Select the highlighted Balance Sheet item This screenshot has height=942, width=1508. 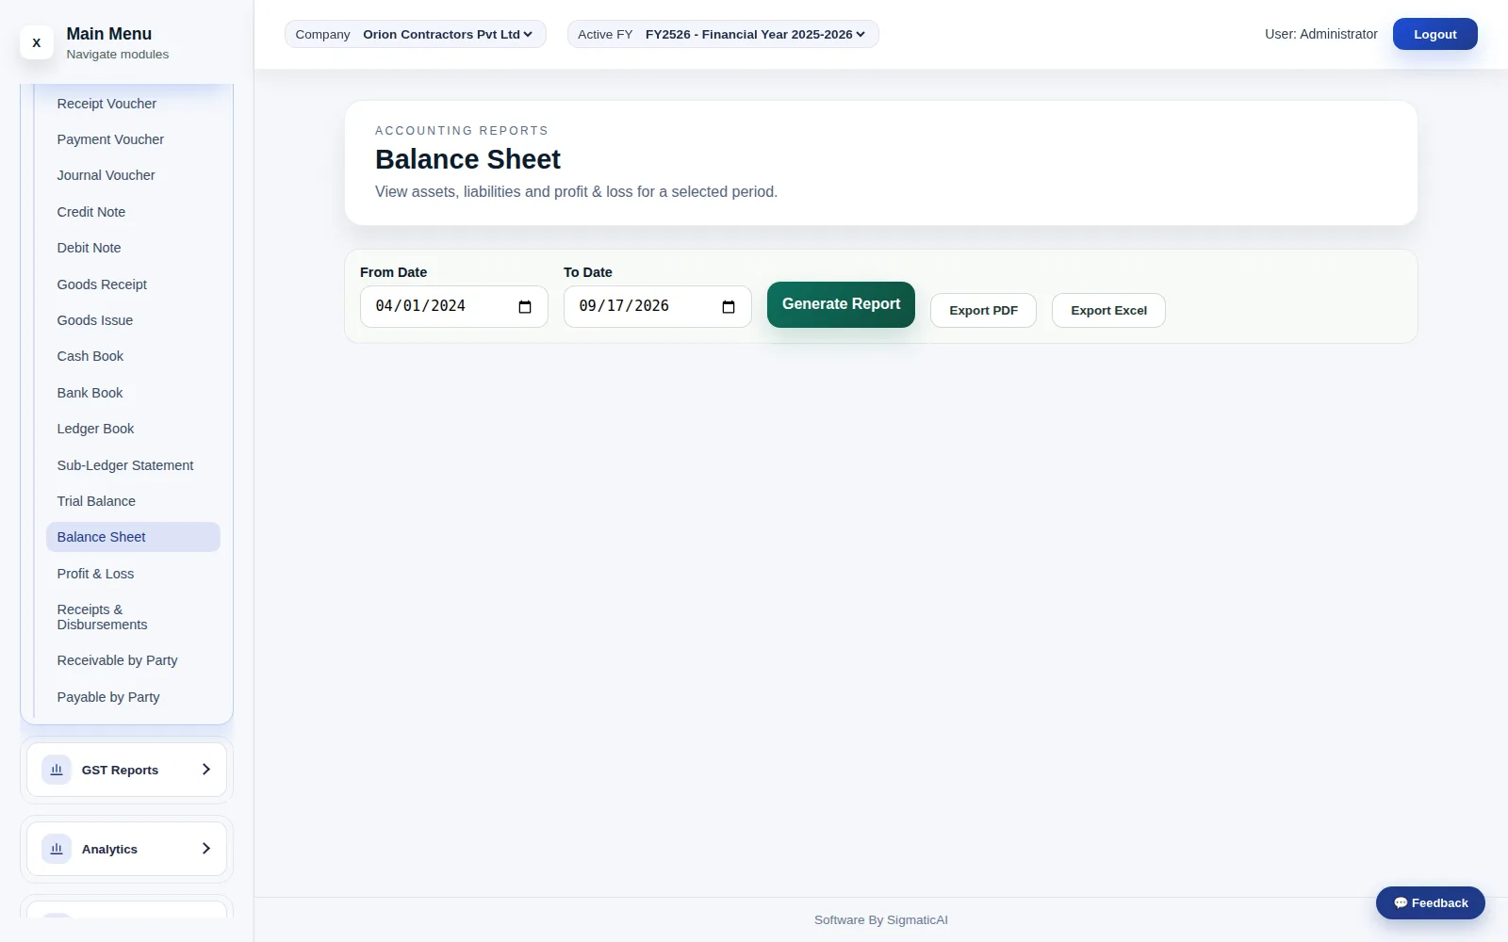click(133, 537)
